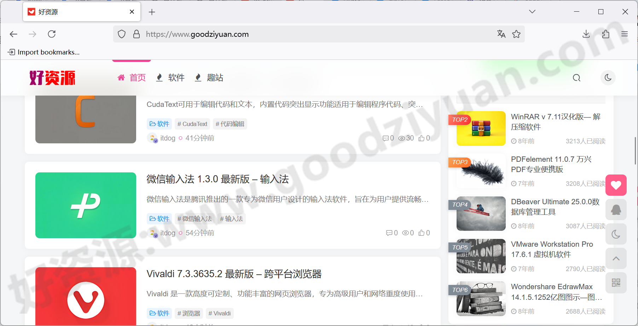Click the back-to-top chevron on right sidebar
This screenshot has height=326, width=638.
616,258
